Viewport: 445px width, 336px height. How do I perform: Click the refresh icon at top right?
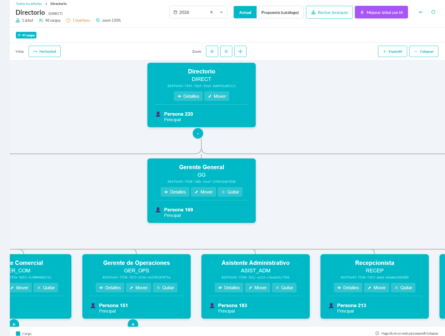coord(433,12)
